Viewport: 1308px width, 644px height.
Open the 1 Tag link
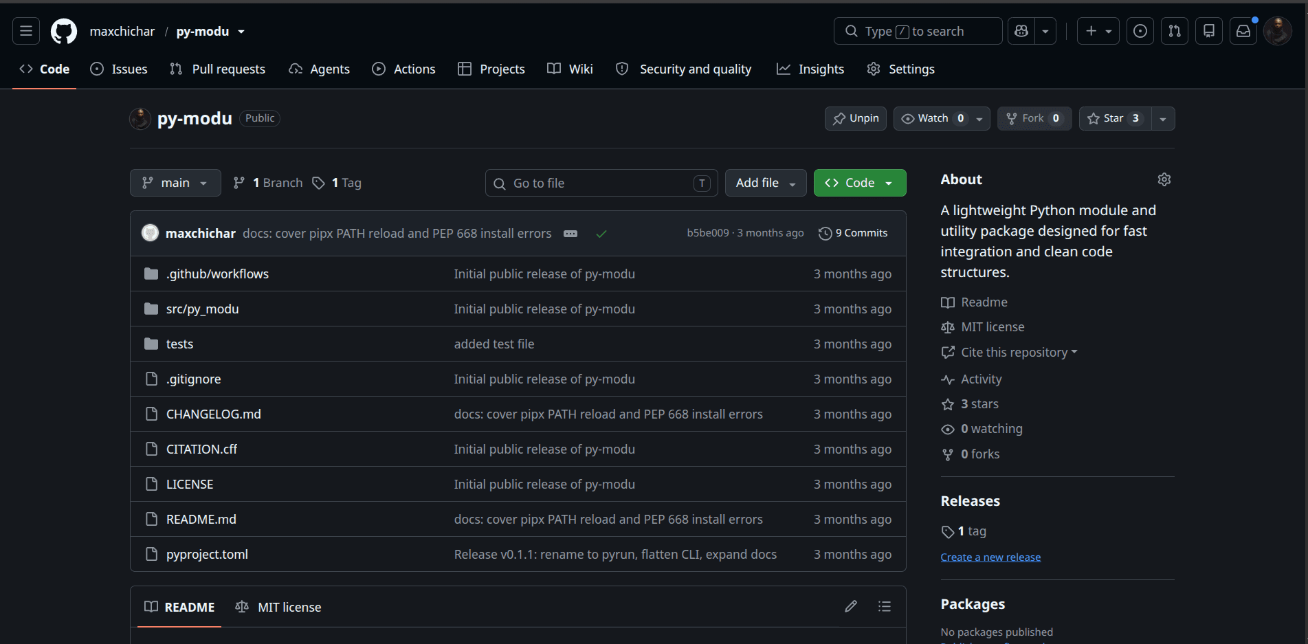tap(337, 183)
